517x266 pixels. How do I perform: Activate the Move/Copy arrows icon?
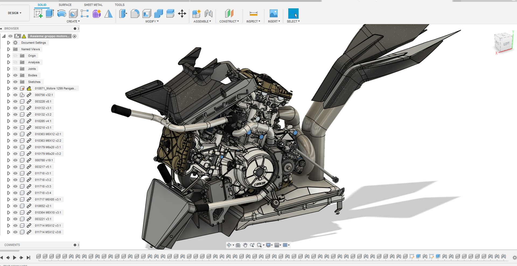click(x=182, y=13)
